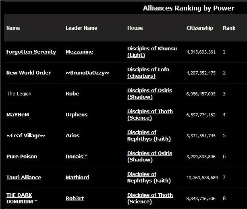
Task: Click the Citizenship column header
Action: [200, 28]
